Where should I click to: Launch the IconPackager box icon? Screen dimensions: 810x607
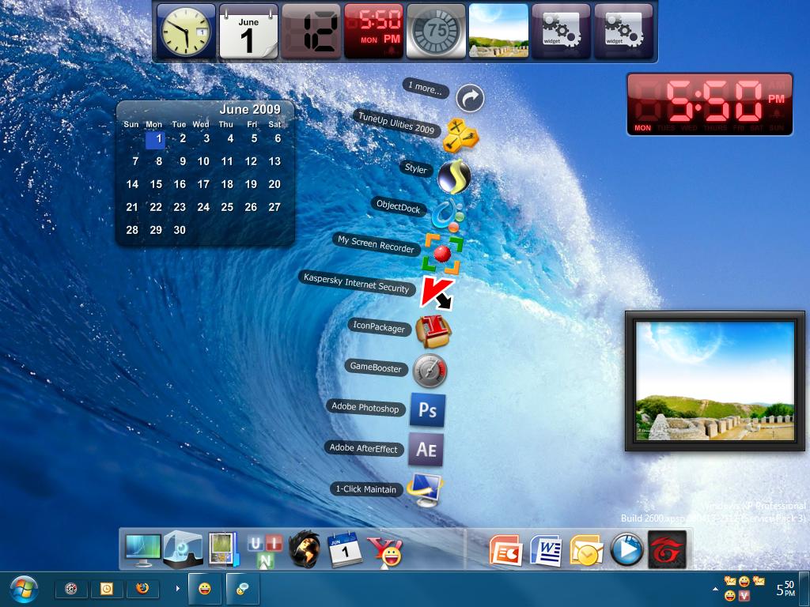click(x=433, y=331)
